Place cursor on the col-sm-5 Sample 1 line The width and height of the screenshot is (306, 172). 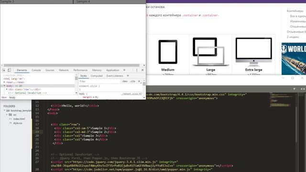point(85,129)
